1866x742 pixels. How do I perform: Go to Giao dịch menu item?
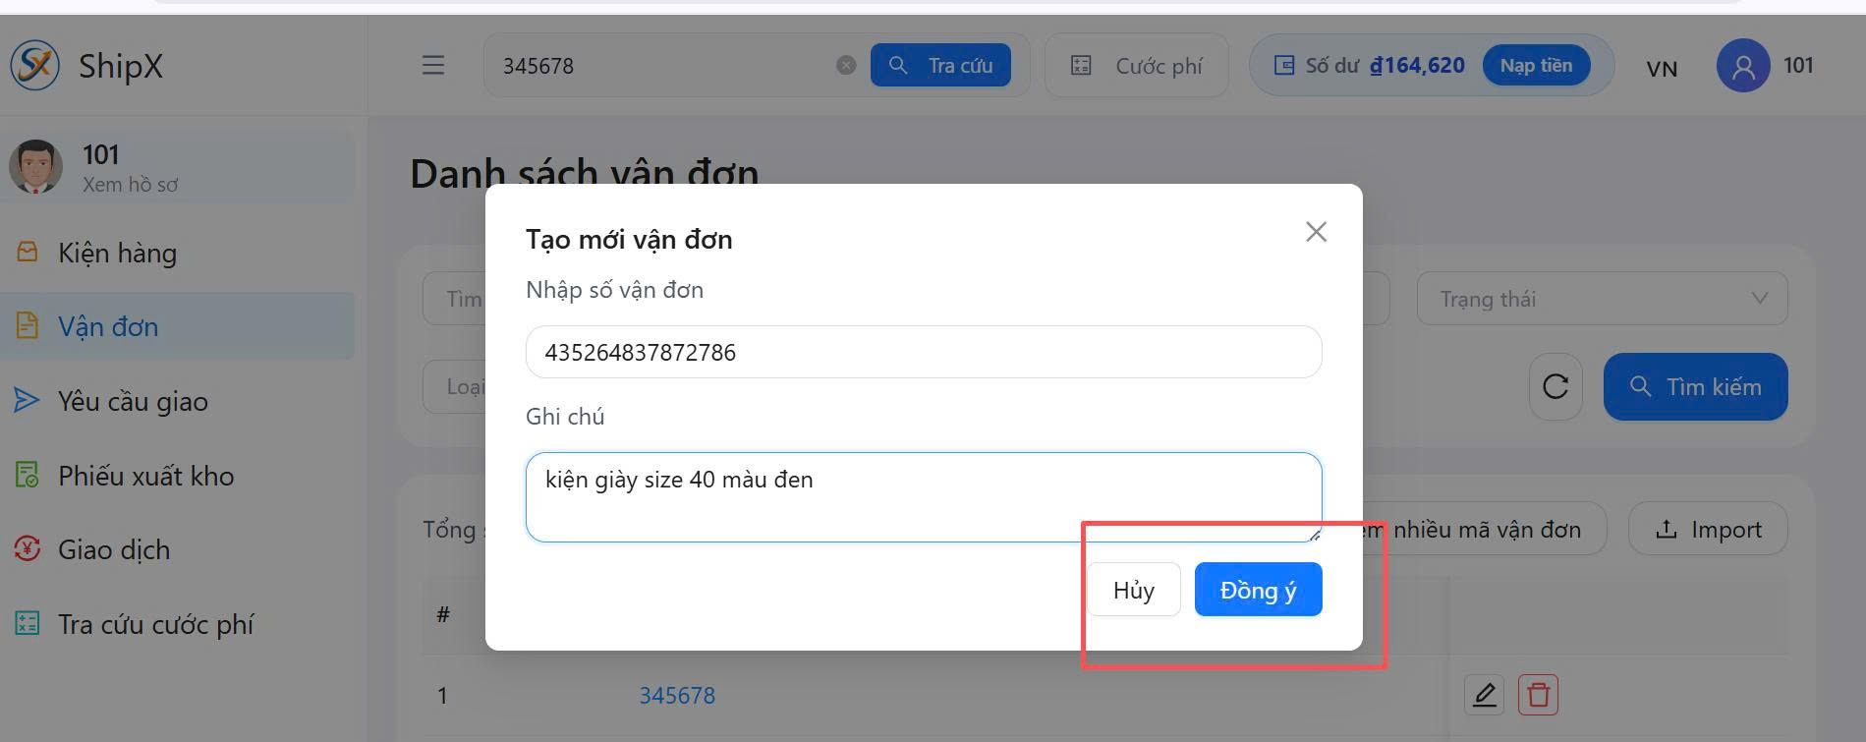(178, 549)
